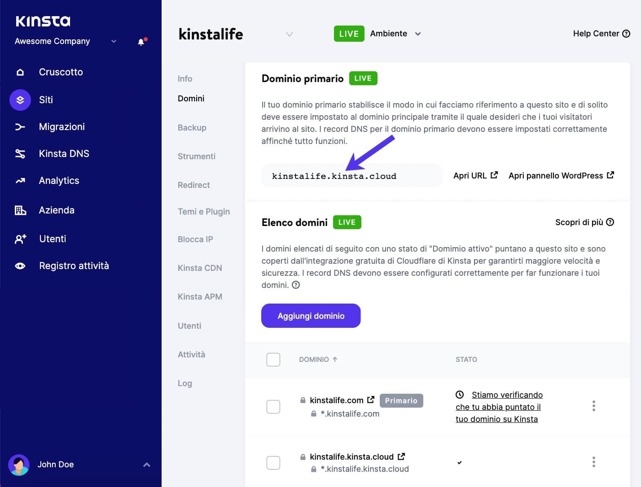
Task: Expand the kinstalife site name selector
Action: pyautogui.click(x=290, y=34)
